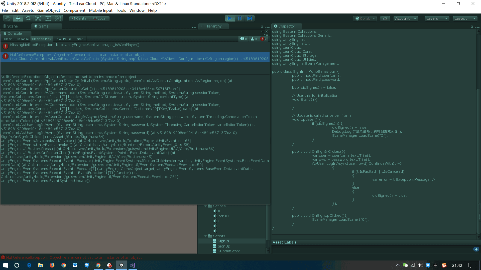This screenshot has height=270, width=481.
Task: Open the Word taskbar icon
Action: click(75, 265)
